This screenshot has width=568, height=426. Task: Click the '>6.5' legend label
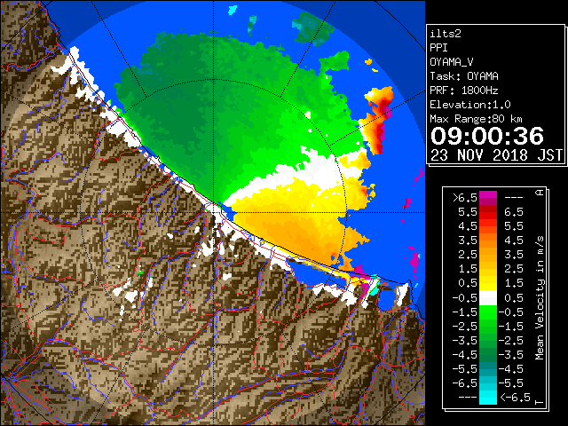point(465,198)
